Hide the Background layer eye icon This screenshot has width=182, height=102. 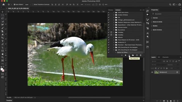tap(152, 72)
